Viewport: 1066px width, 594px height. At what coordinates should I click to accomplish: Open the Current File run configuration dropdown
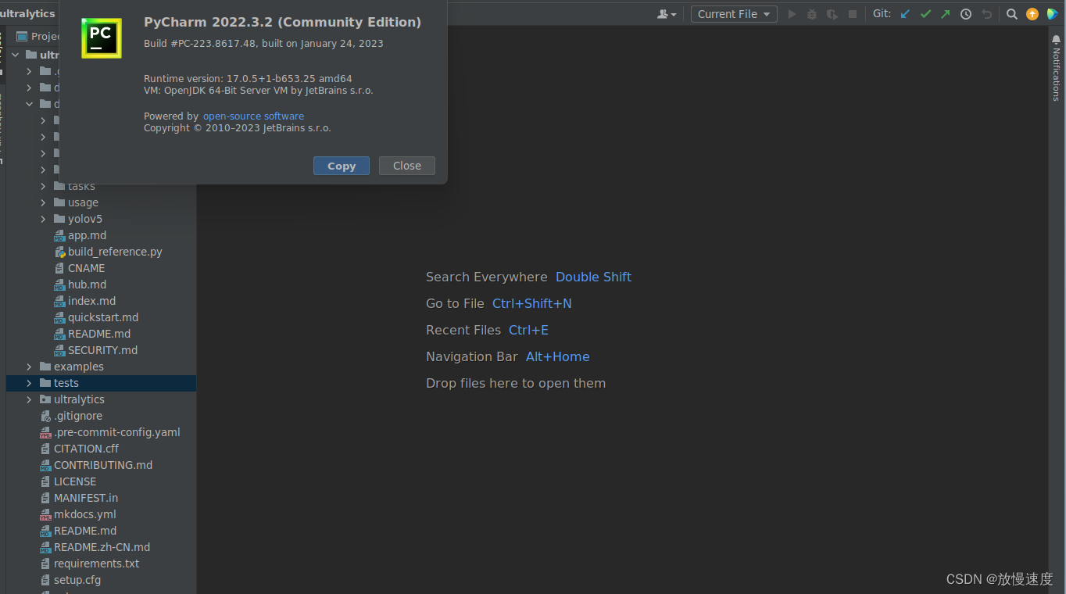734,14
